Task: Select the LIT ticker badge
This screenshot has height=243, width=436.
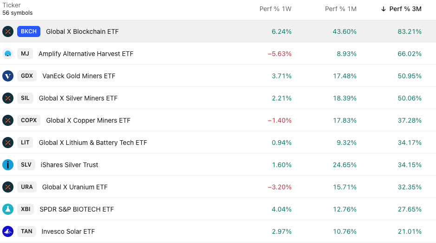Action: 25,143
